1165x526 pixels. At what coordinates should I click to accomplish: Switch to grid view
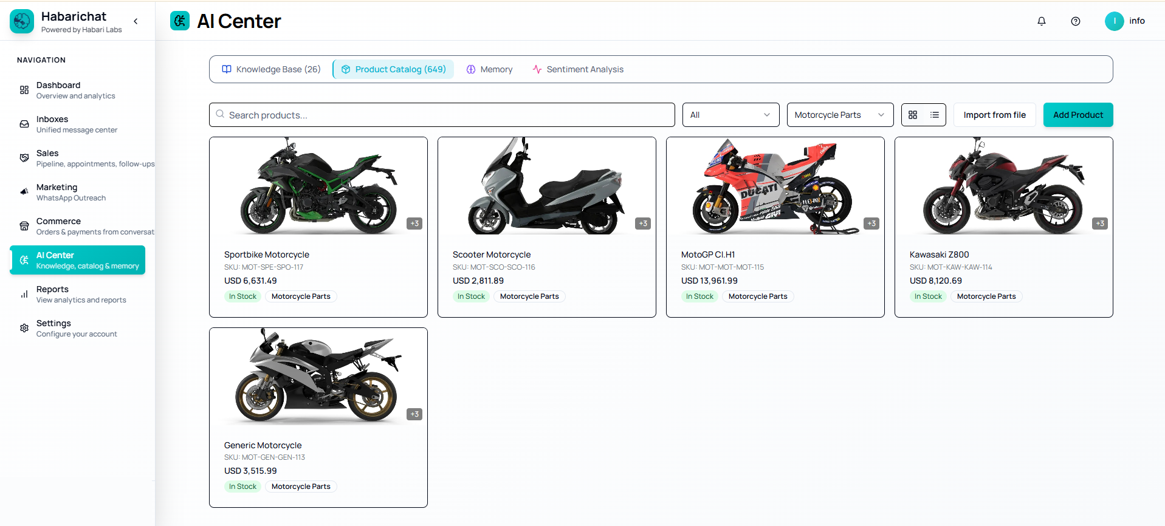[x=913, y=115]
